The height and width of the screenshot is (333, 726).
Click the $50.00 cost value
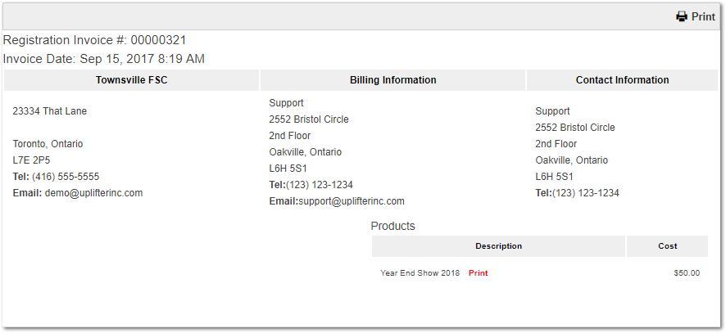[686, 273]
